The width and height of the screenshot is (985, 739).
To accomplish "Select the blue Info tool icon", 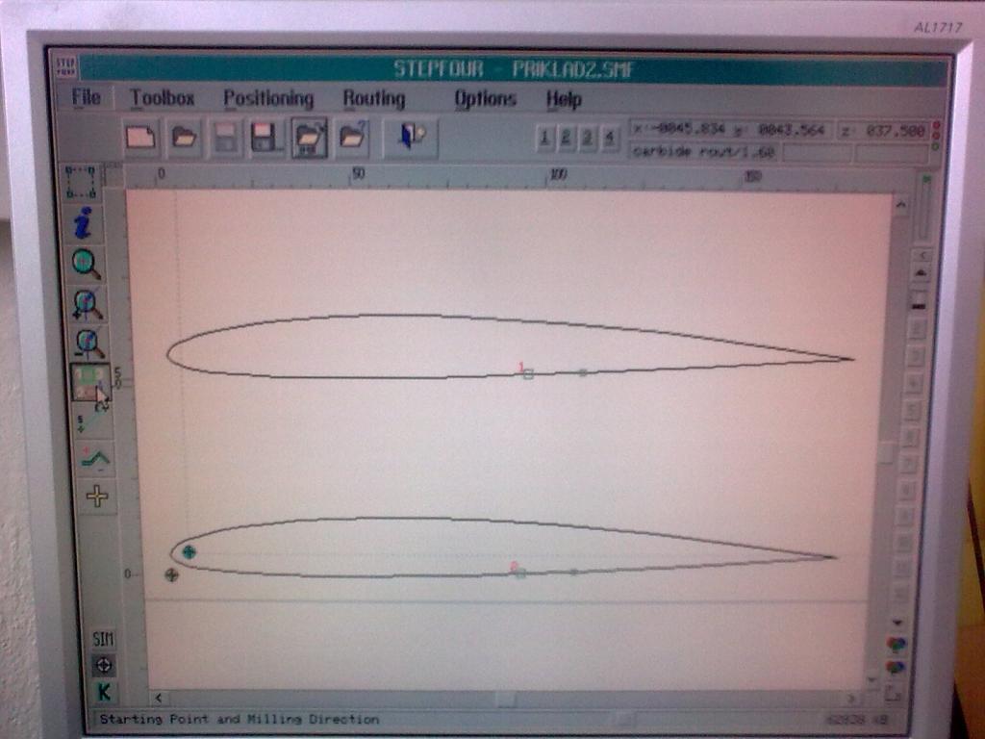I will click(83, 223).
